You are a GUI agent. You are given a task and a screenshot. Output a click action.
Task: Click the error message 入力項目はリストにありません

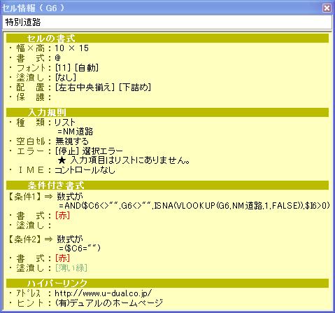[x=130, y=160]
